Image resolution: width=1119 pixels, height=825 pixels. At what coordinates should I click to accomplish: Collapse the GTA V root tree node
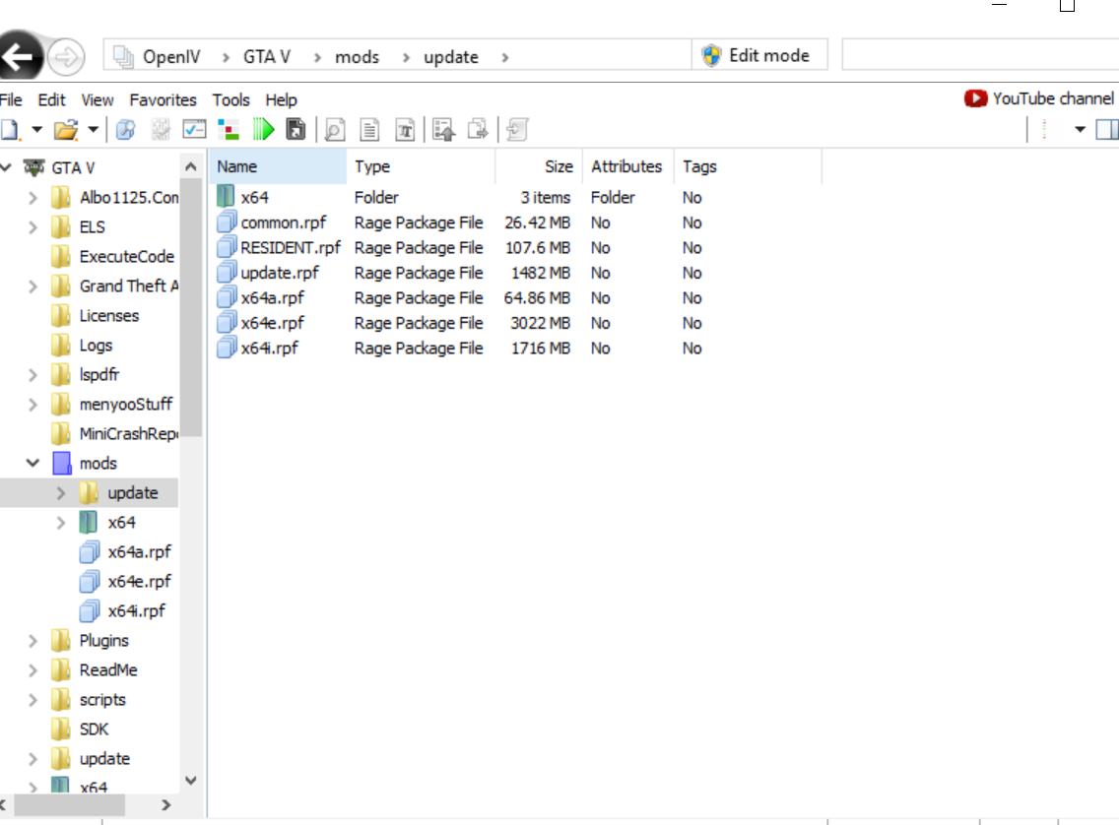(7, 167)
